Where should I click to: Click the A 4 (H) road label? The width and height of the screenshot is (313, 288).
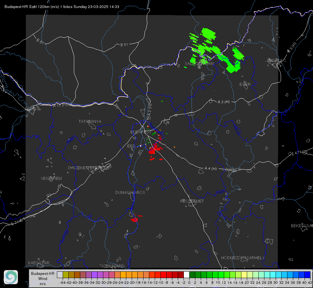pos(211,169)
